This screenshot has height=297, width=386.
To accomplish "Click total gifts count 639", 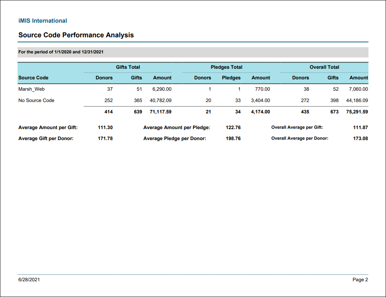I will pyautogui.click(x=138, y=112).
